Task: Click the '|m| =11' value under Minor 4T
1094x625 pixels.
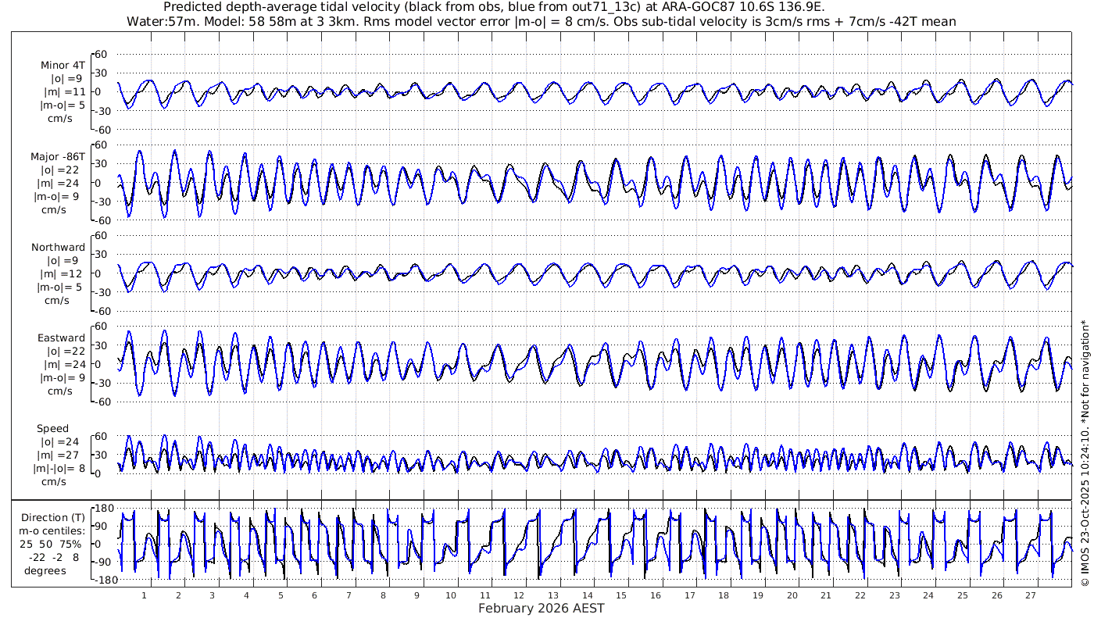Action: (63, 92)
